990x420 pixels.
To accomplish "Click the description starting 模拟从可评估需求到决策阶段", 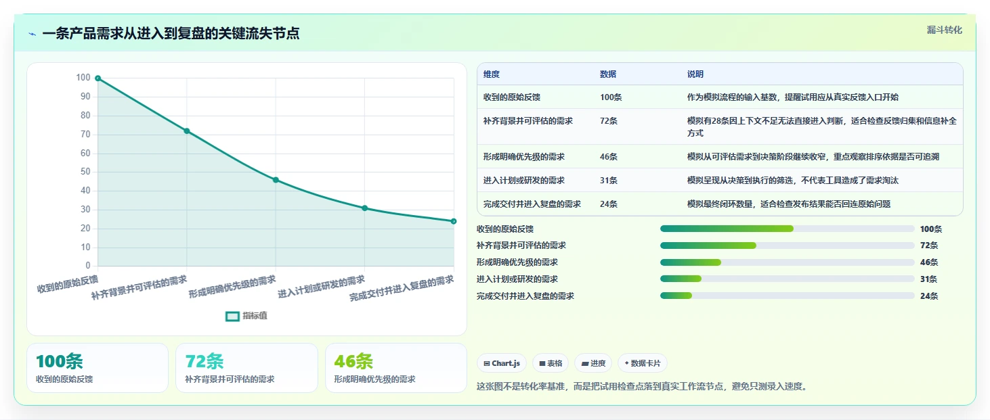I will (813, 157).
